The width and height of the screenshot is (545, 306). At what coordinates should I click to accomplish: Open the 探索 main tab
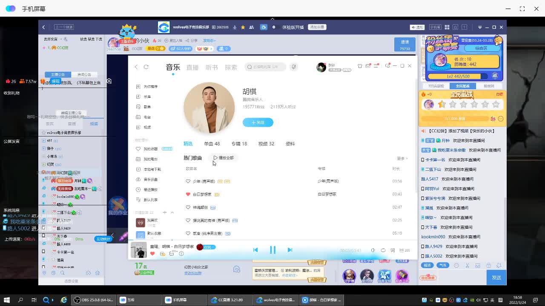[x=231, y=67]
